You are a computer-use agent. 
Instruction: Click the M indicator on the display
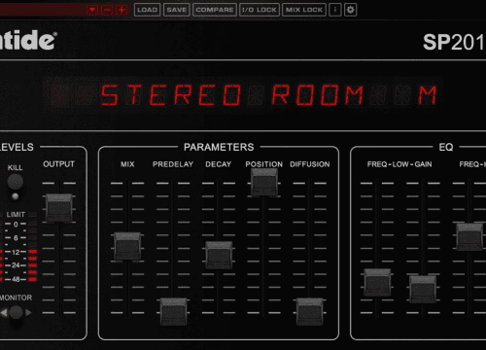(x=428, y=95)
